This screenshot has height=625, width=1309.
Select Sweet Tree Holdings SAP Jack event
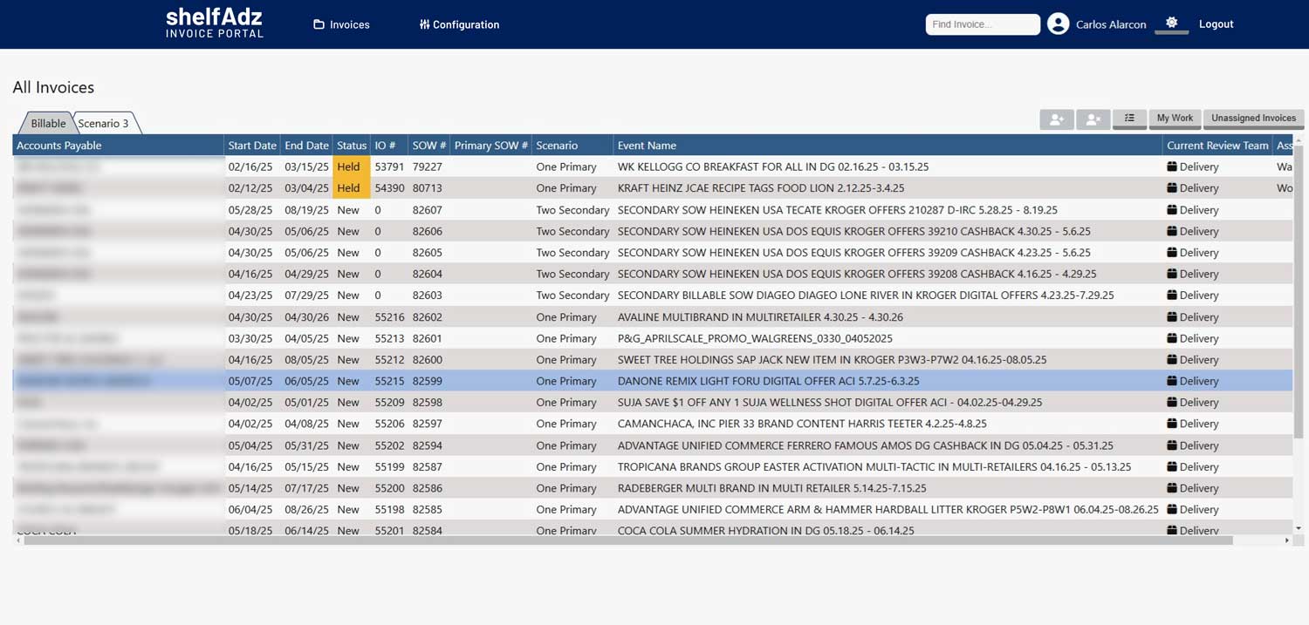tap(832, 360)
